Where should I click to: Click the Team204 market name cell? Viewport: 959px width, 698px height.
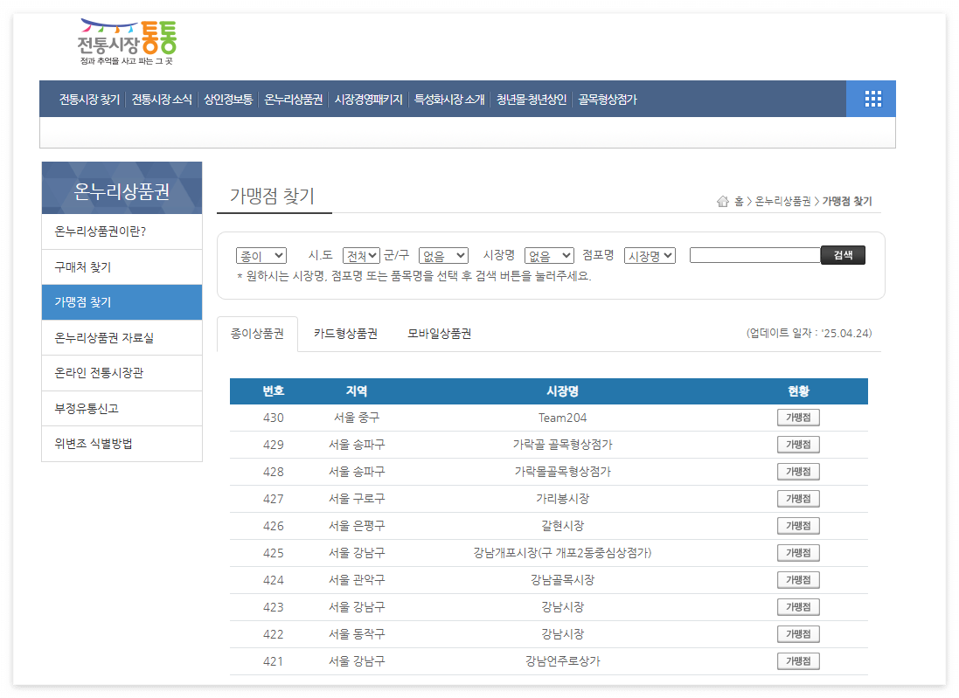[x=563, y=418]
